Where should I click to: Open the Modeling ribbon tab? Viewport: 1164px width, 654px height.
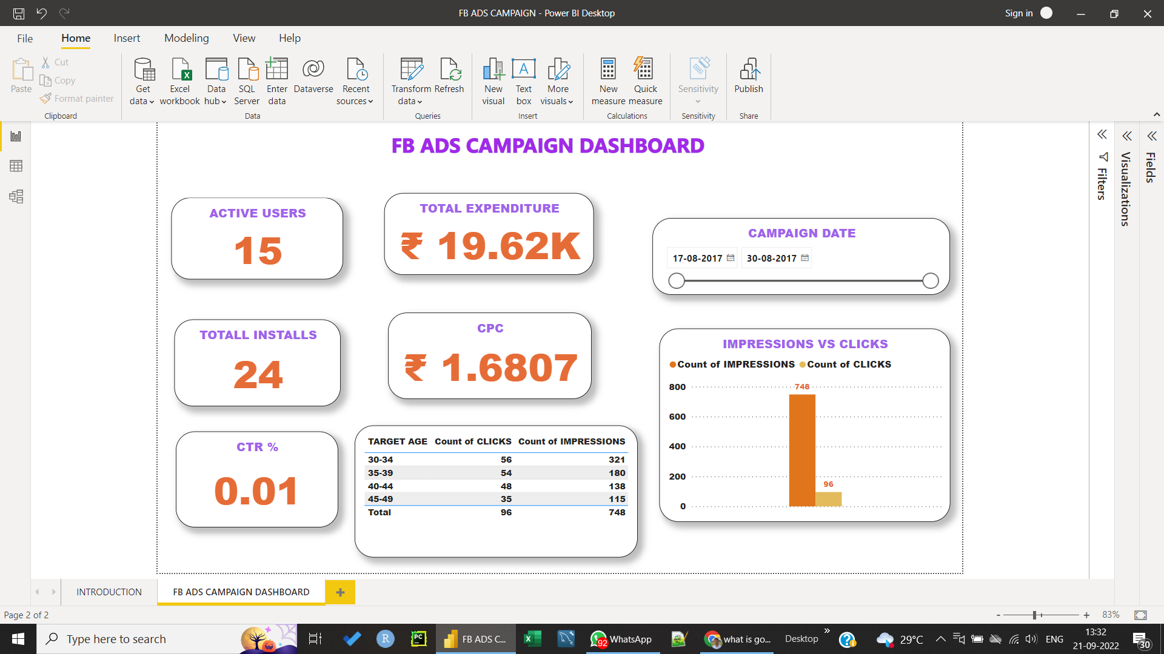187,38
